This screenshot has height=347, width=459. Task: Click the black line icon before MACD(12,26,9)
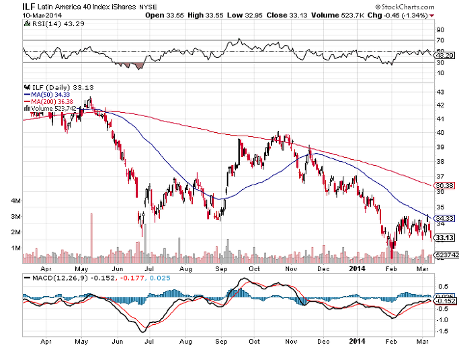coord(28,278)
